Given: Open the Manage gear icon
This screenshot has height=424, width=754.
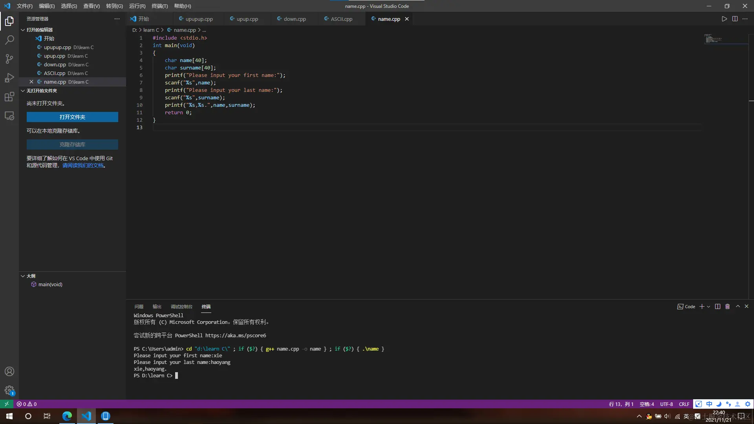Looking at the screenshot, I should click(x=9, y=390).
